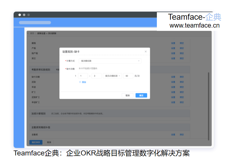Screen dimensions: 239x163
Task: Click the plus icon beside 添加
Action: [x=80, y=82]
